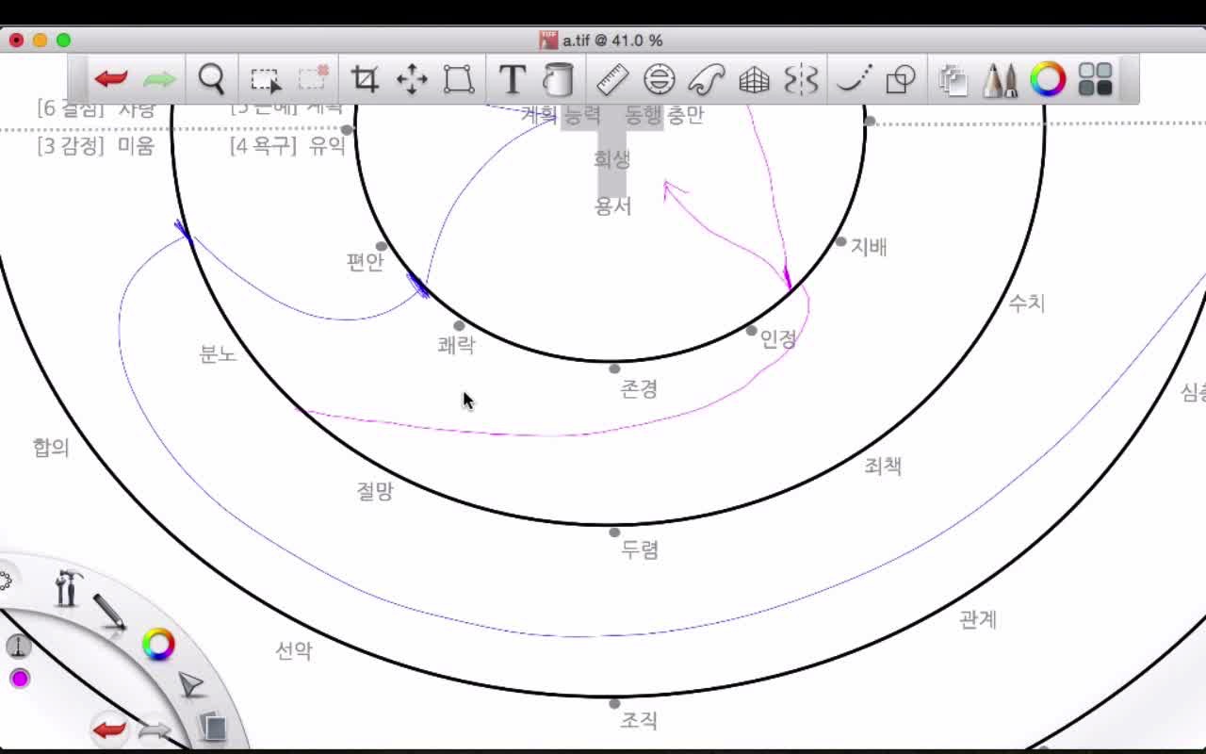This screenshot has height=754, width=1206.
Task: Click the '합의' label on canvas
Action: [51, 448]
